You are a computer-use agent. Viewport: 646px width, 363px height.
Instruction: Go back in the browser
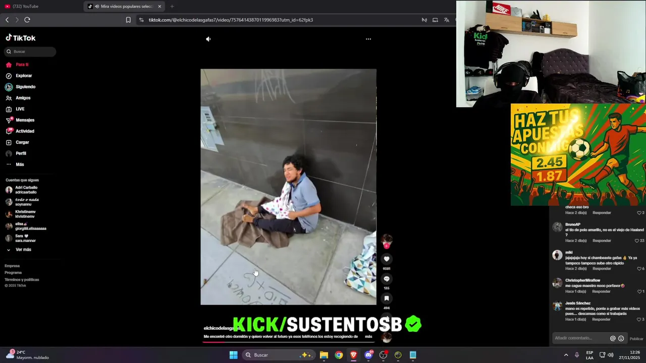[x=7, y=20]
